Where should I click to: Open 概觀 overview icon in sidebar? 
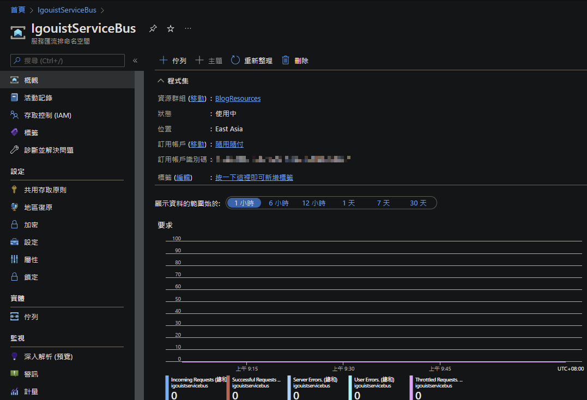coord(15,80)
